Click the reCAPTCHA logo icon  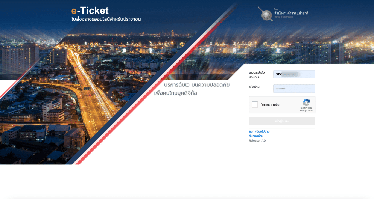pos(306,103)
